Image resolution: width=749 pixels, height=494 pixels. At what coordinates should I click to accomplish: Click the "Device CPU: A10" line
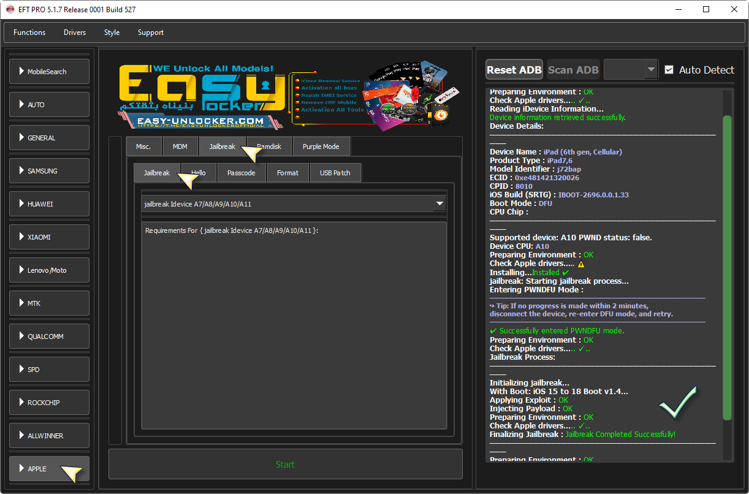520,246
